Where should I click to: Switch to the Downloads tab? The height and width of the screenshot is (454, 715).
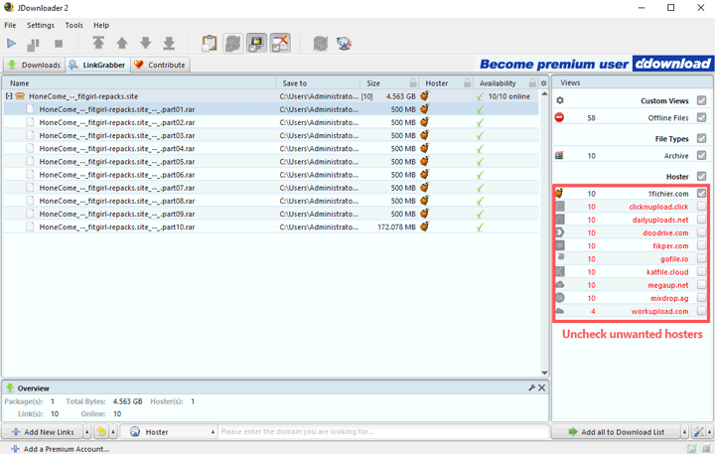pos(34,65)
